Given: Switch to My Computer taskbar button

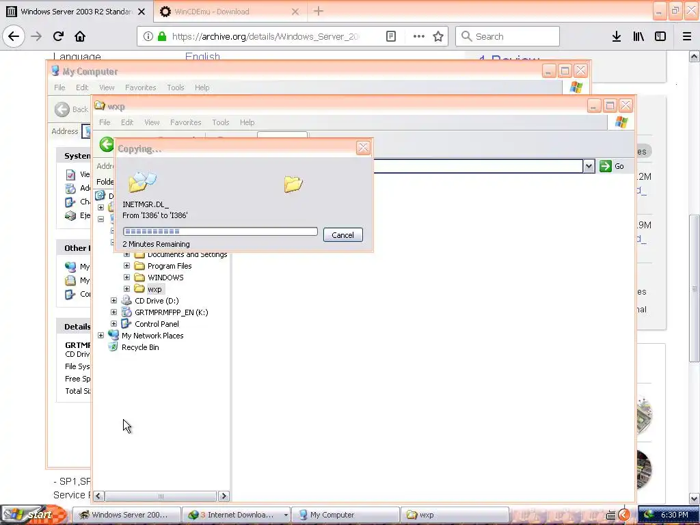Looking at the screenshot, I should pyautogui.click(x=345, y=515).
